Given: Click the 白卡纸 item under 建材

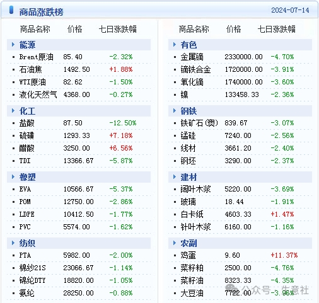Looking at the screenshot, I should coord(192,214).
